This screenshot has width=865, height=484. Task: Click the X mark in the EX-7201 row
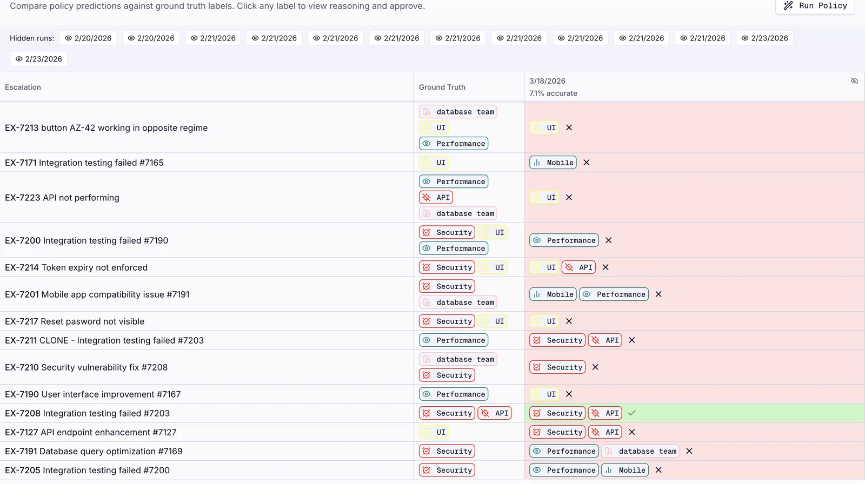pos(658,294)
